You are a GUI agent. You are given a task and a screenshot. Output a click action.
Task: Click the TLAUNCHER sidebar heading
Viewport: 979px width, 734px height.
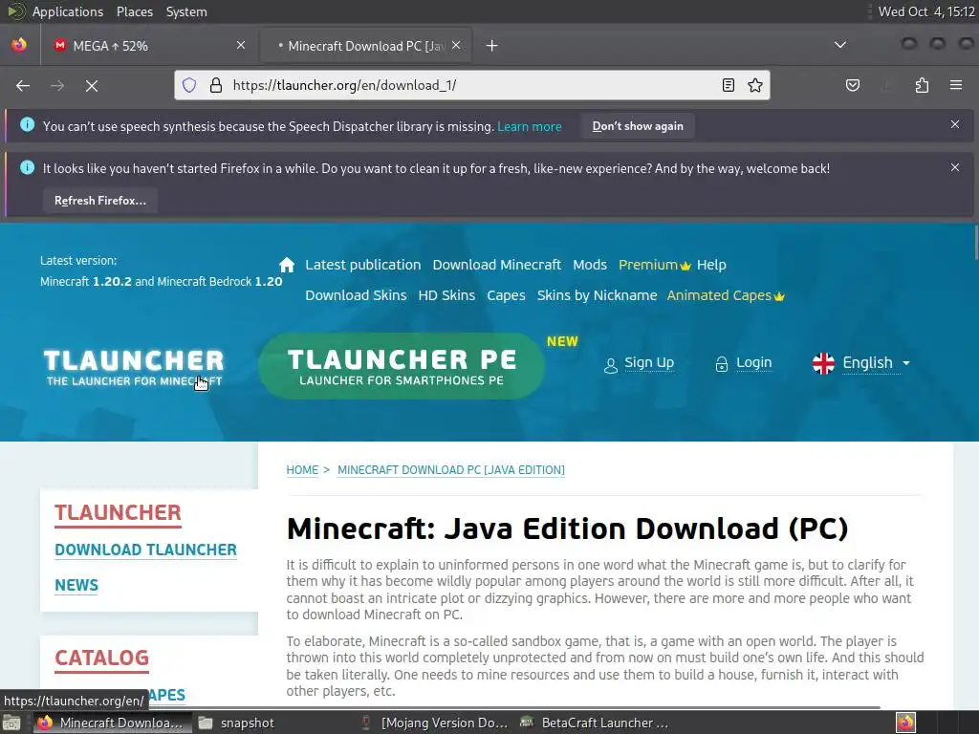(x=118, y=512)
